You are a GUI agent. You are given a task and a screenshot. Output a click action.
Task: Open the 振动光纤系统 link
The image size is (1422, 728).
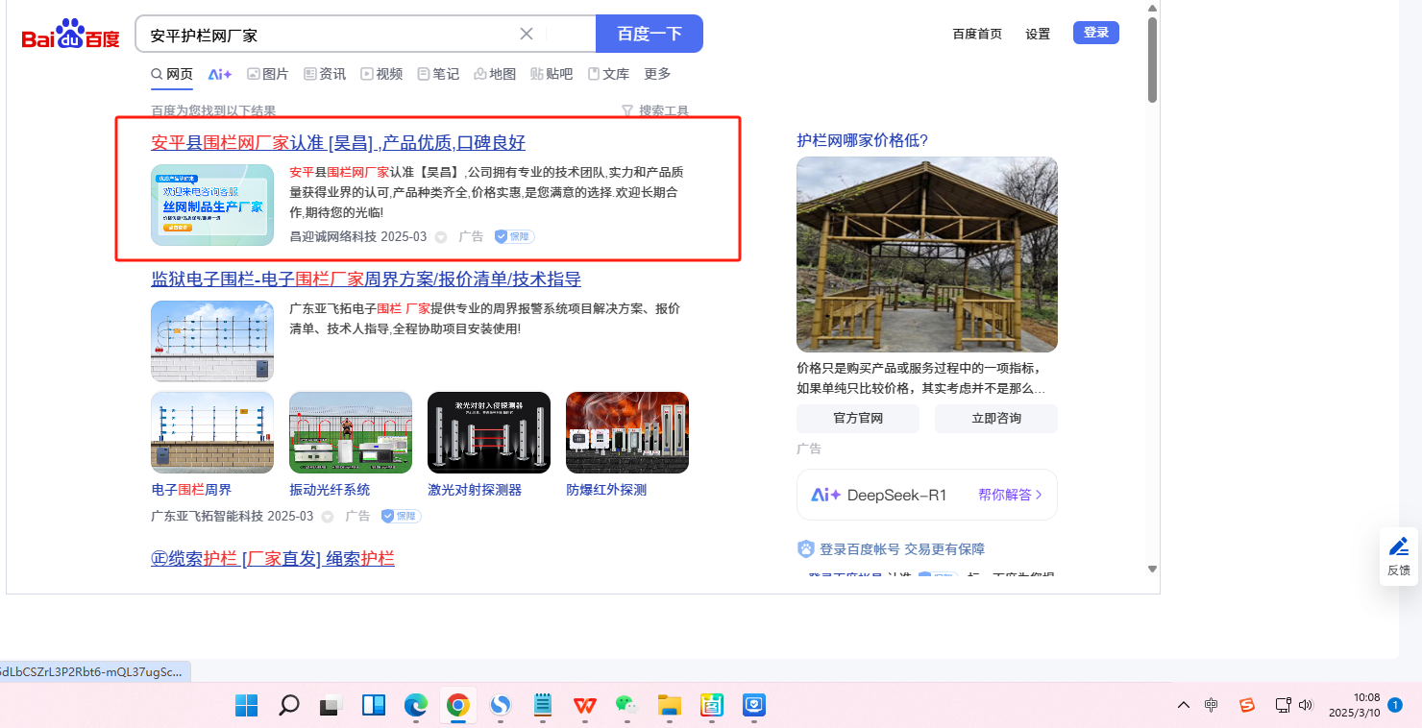pos(330,490)
